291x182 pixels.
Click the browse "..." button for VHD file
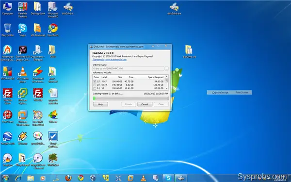167,68
